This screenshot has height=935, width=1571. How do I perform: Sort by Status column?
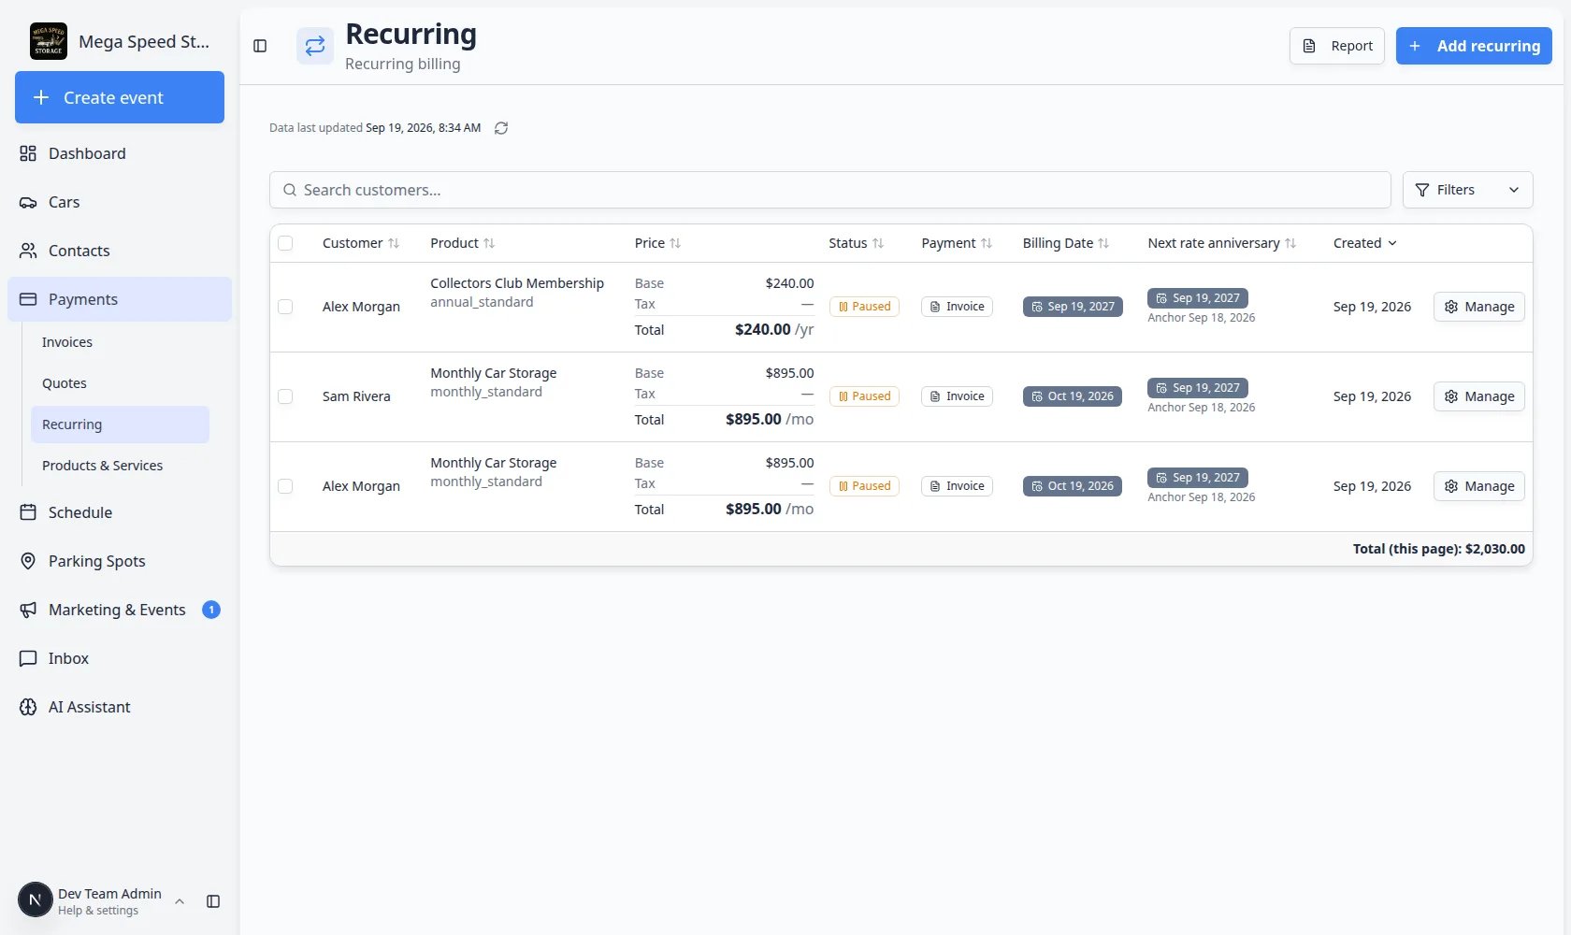(x=857, y=243)
